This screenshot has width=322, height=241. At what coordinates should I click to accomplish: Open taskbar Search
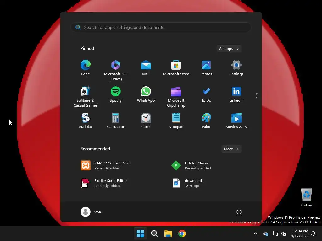(x=154, y=233)
